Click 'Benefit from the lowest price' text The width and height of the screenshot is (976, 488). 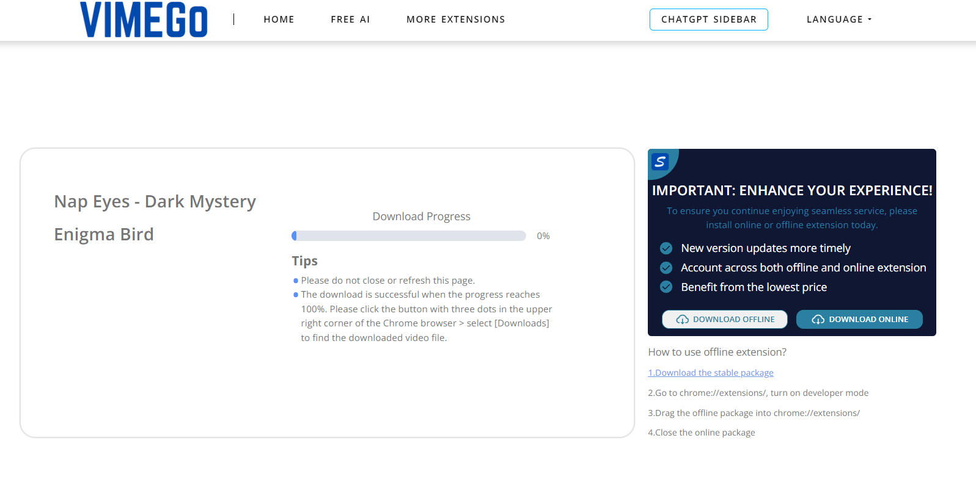(754, 287)
